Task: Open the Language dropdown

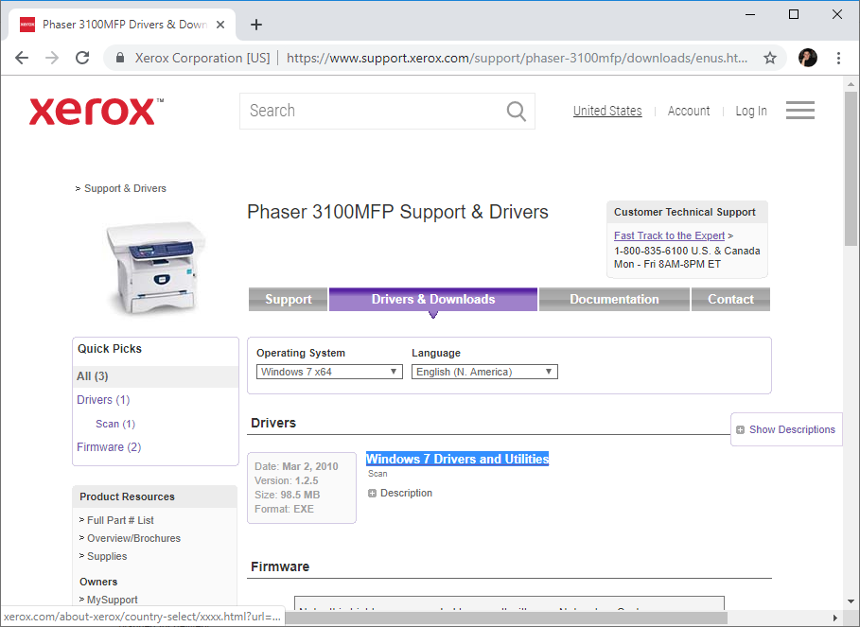Action: click(484, 372)
